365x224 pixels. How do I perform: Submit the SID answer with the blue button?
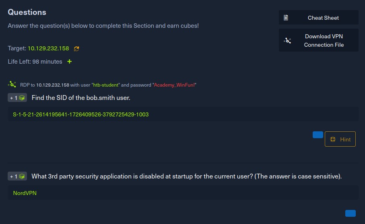pyautogui.click(x=318, y=135)
